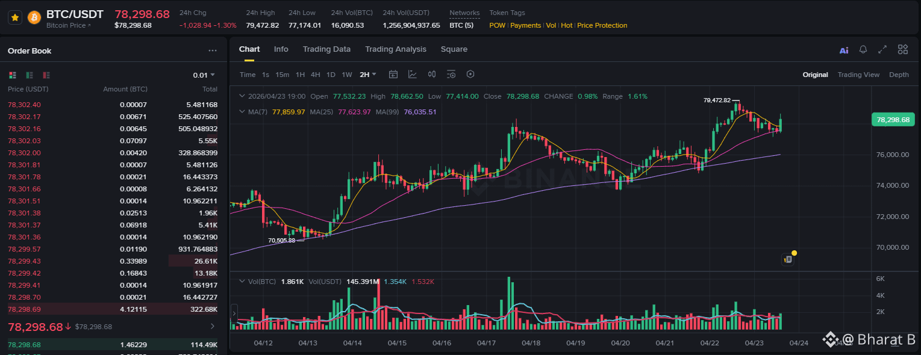Switch to the Chart tab
This screenshot has height=355, width=921.
click(249, 49)
